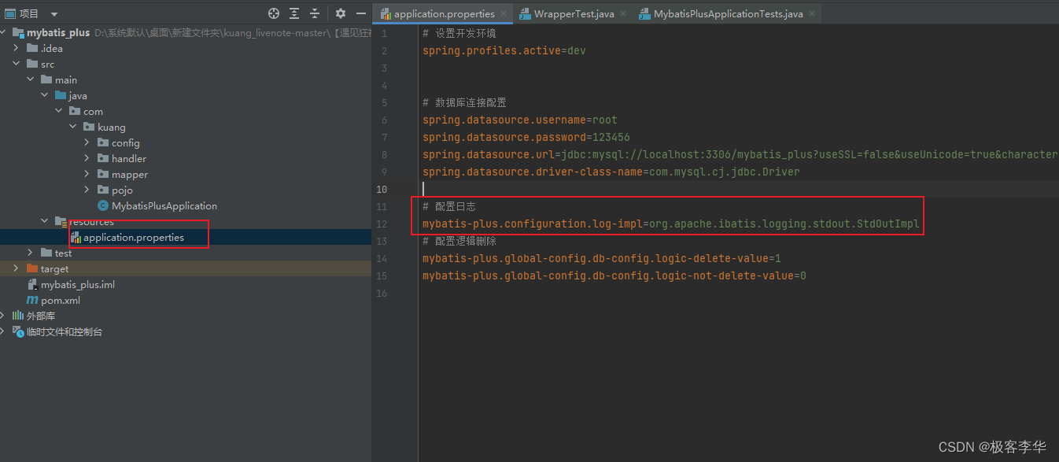
Task: Collapse the kuang package arrow
Action: pyautogui.click(x=73, y=127)
